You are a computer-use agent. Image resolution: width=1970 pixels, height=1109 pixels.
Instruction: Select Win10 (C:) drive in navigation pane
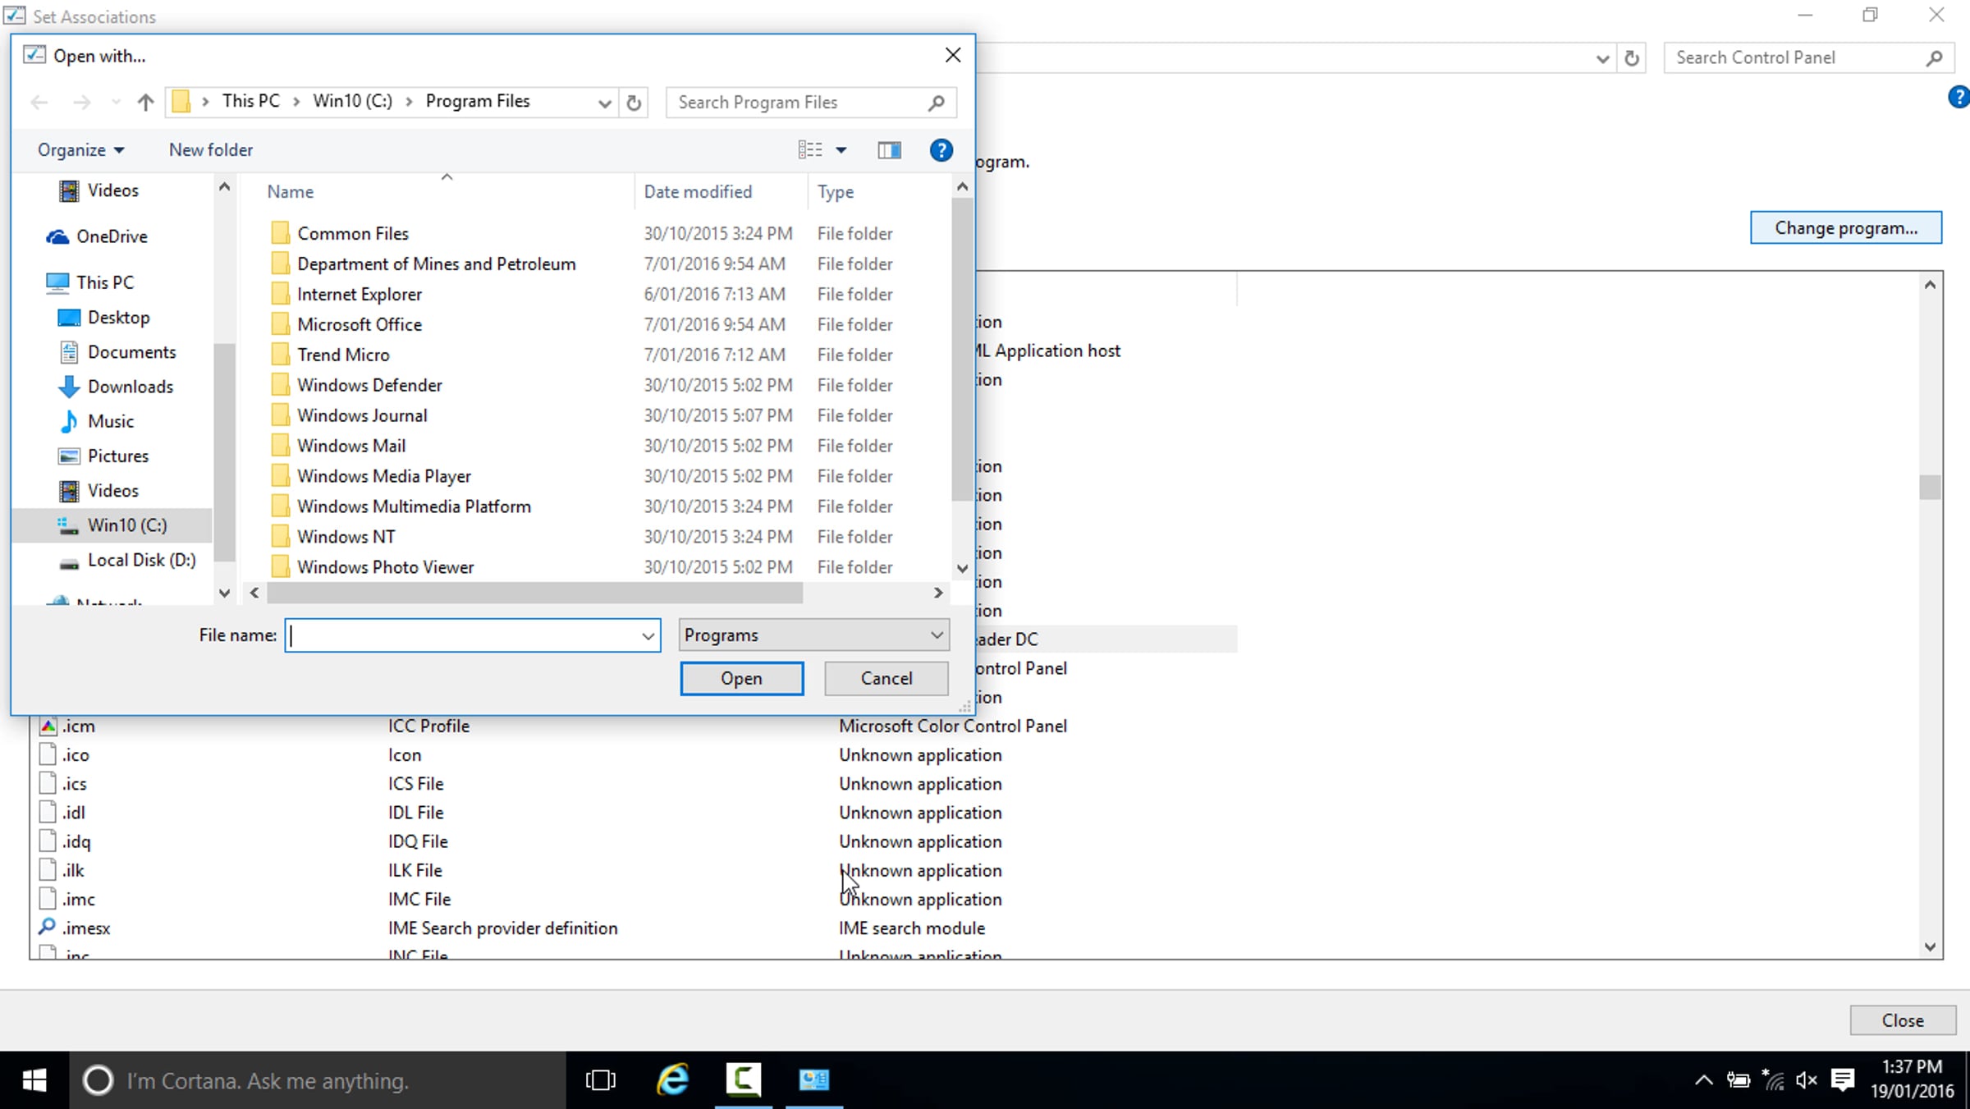[x=112, y=525]
